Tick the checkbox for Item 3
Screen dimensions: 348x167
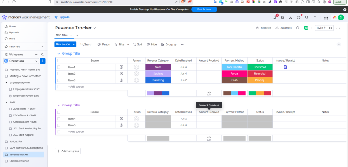pyautogui.click(x=59, y=80)
